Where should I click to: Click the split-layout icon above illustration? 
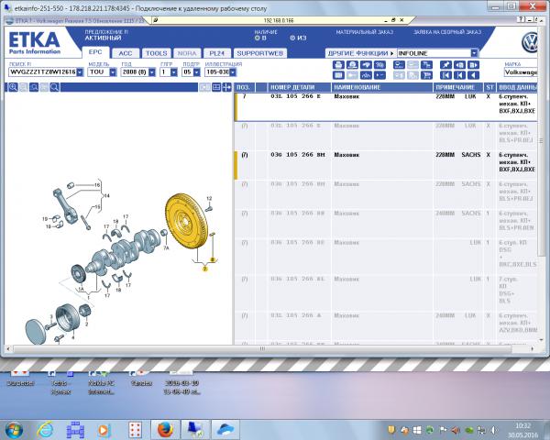pos(216,87)
